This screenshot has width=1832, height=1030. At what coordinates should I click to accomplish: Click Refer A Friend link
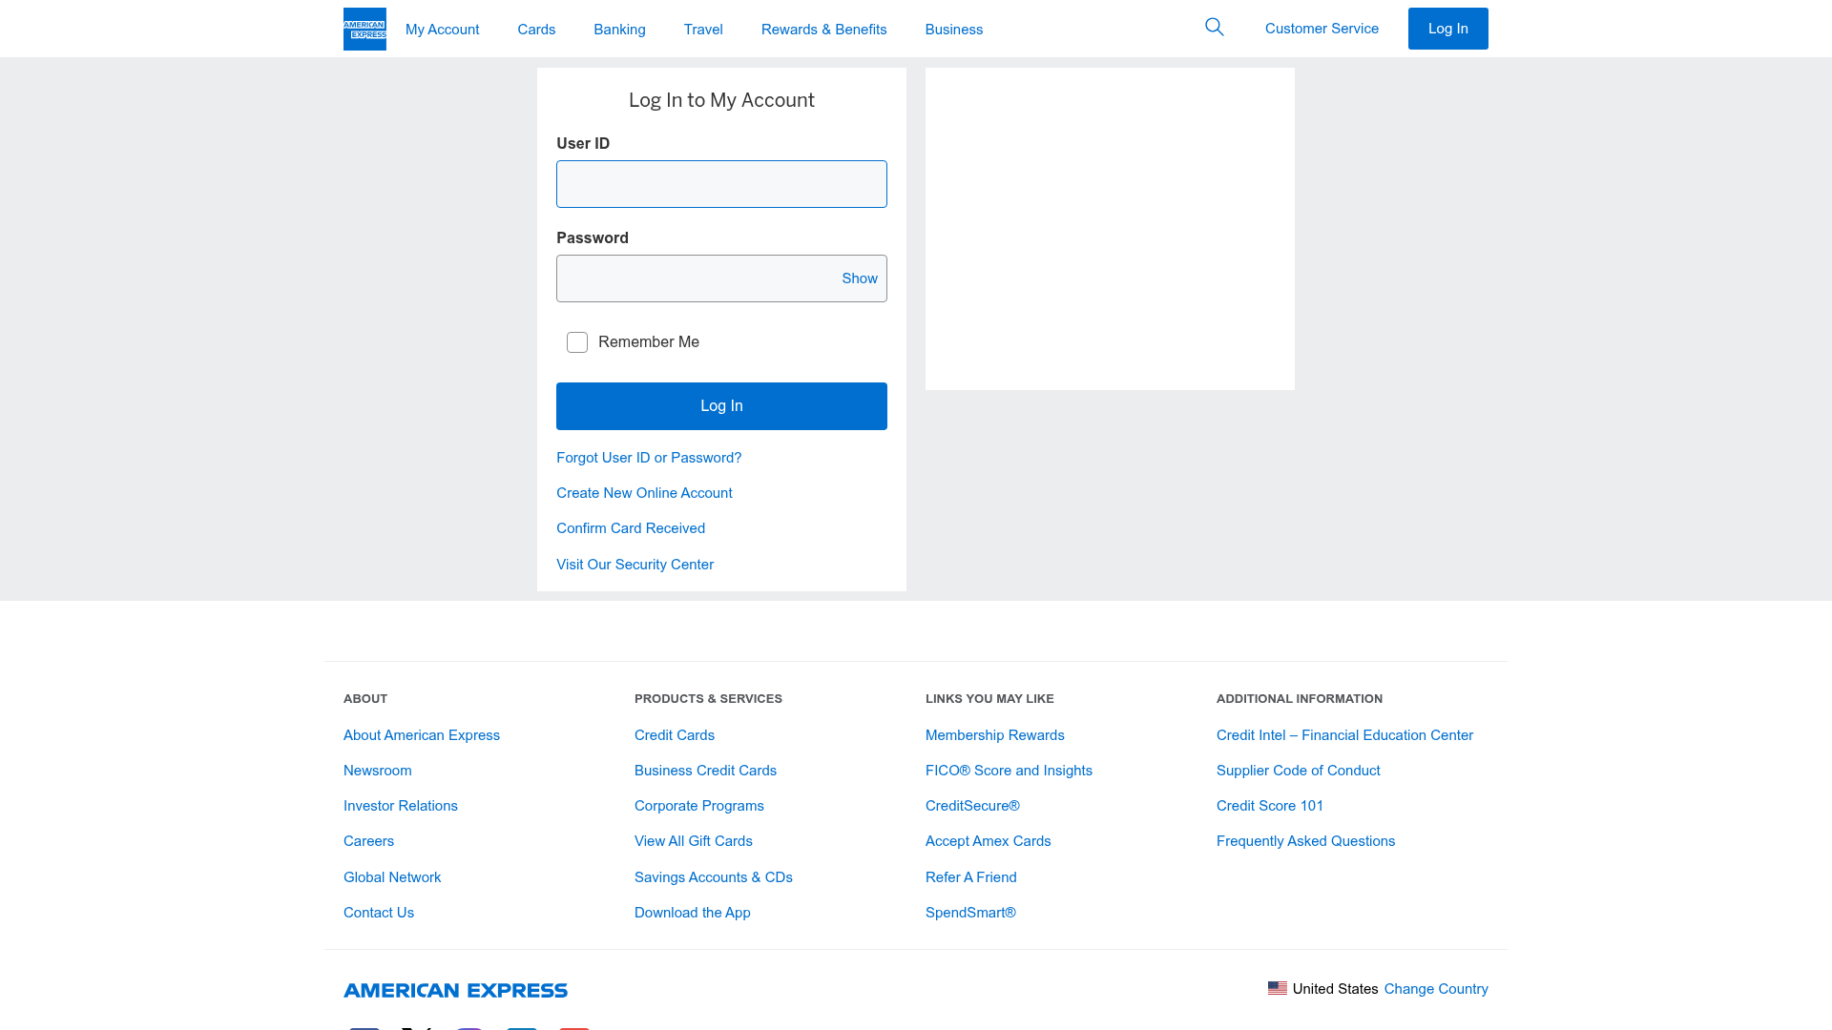[x=971, y=877]
